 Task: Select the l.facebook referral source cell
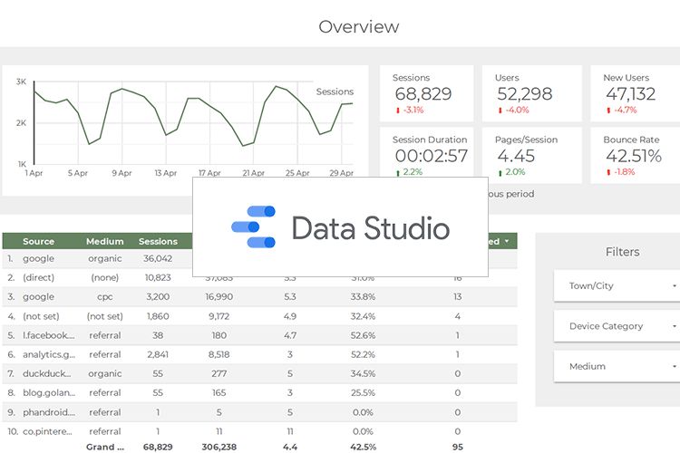tap(49, 335)
